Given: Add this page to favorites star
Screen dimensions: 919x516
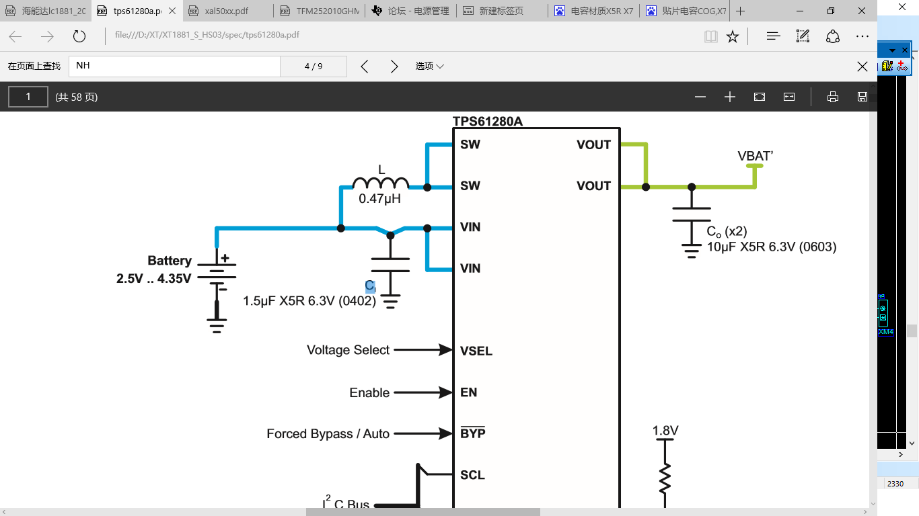Looking at the screenshot, I should pyautogui.click(x=733, y=36).
